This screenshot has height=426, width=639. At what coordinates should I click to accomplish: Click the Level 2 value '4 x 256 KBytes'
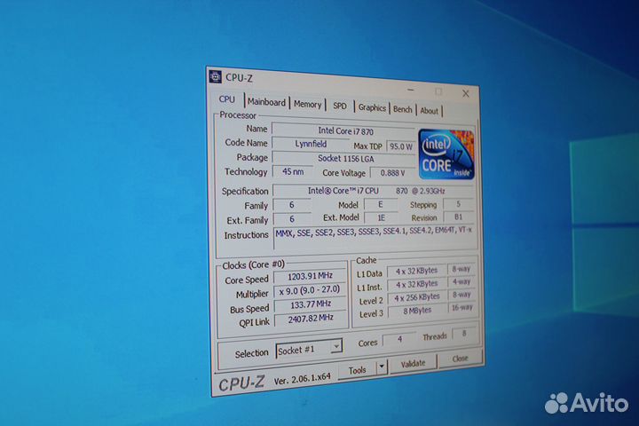[417, 297]
